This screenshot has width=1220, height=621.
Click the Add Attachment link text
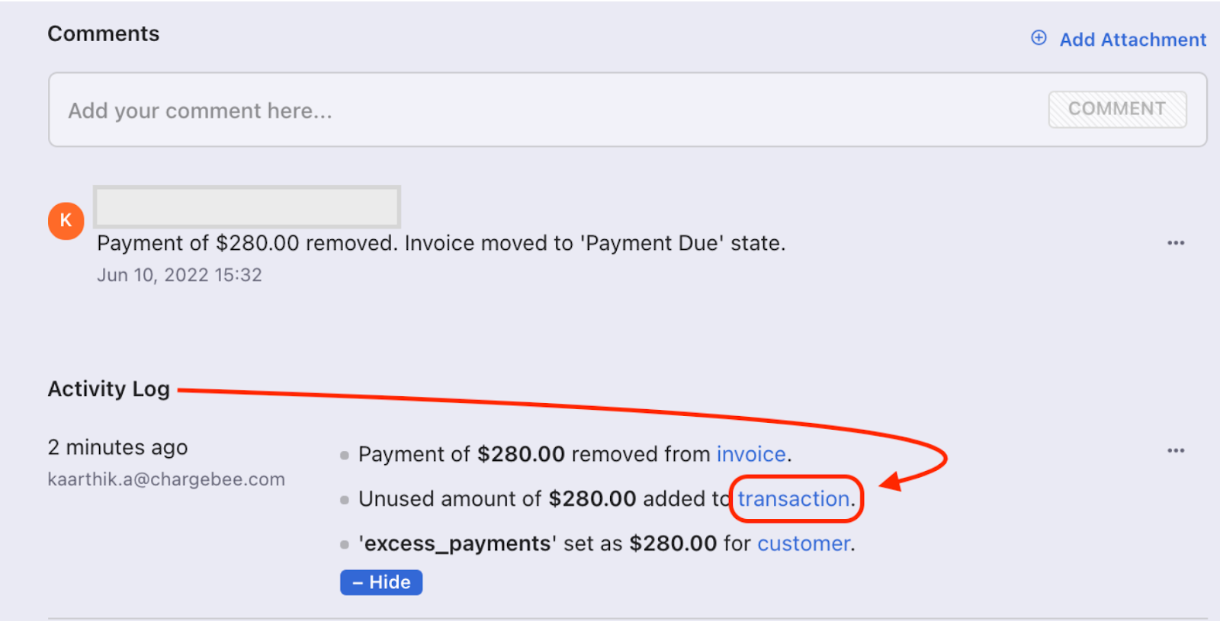[1132, 40]
